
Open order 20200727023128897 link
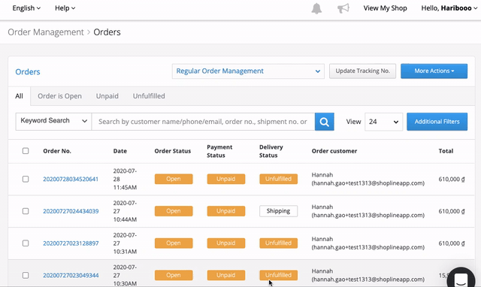tap(71, 243)
